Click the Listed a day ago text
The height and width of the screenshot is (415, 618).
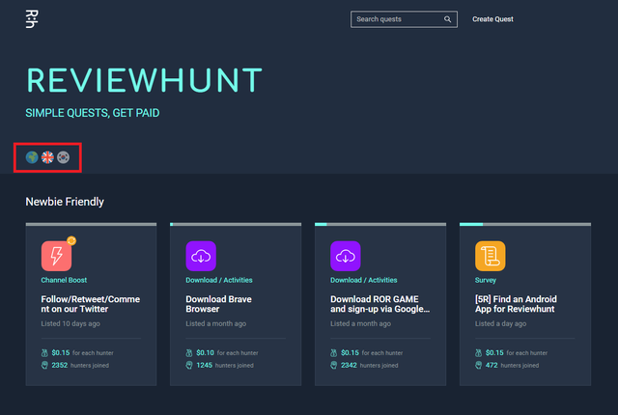(500, 323)
